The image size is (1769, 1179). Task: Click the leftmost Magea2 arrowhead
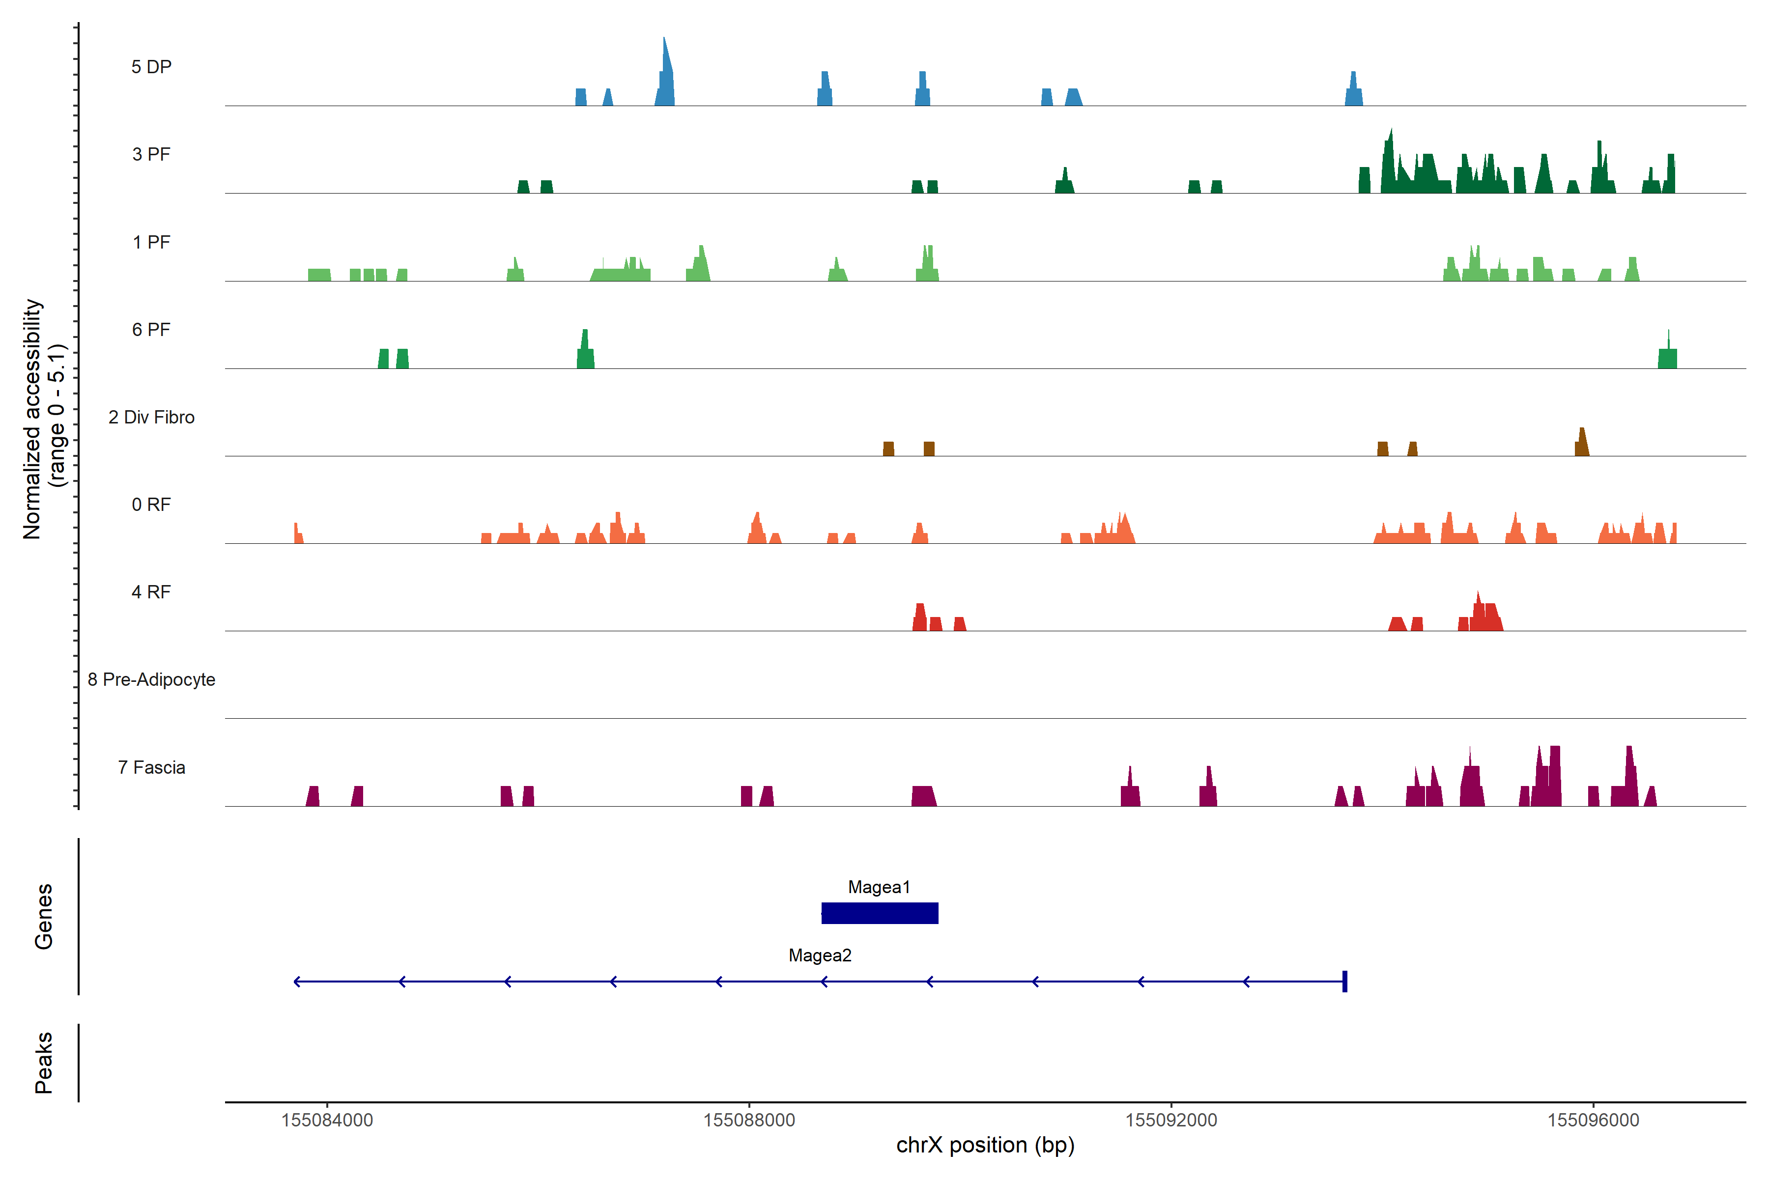[297, 981]
